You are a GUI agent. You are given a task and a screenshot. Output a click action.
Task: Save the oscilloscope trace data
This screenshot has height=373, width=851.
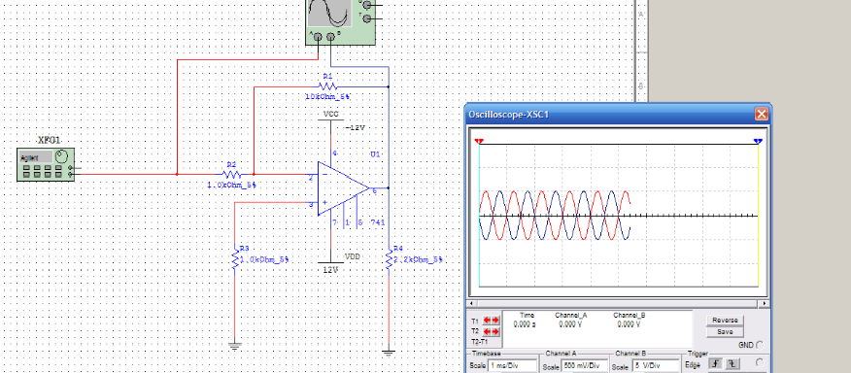[725, 332]
